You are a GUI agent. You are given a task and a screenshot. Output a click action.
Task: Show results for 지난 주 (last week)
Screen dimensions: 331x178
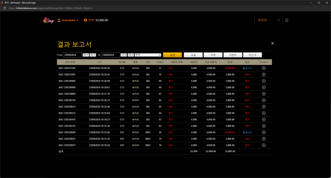(x=252, y=55)
